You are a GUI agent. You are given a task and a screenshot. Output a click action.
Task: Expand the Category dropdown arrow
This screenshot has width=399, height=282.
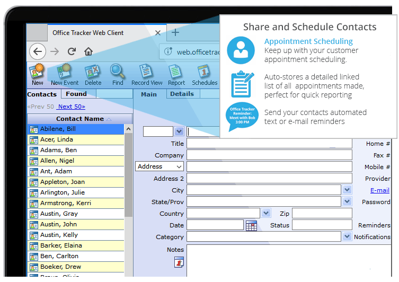tap(347, 236)
